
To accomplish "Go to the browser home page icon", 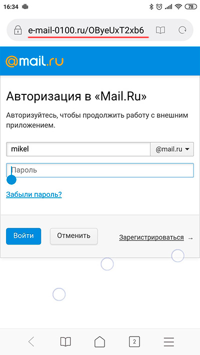I will tap(100, 342).
